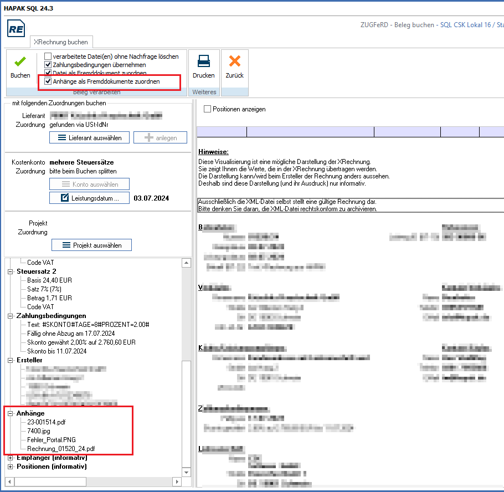This screenshot has height=492, width=504.
Task: Click Projekt auswählen button
Action: pyautogui.click(x=92, y=245)
